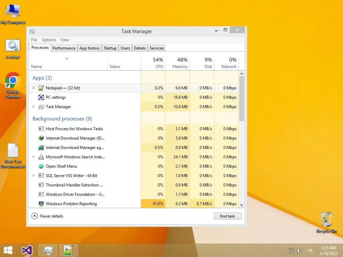Click the Internet Download Manager ag... icon

click(x=41, y=148)
